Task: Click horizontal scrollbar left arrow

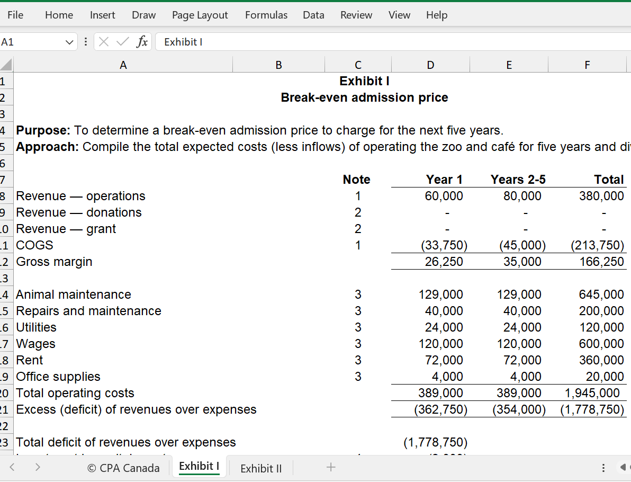Action: click(x=623, y=467)
